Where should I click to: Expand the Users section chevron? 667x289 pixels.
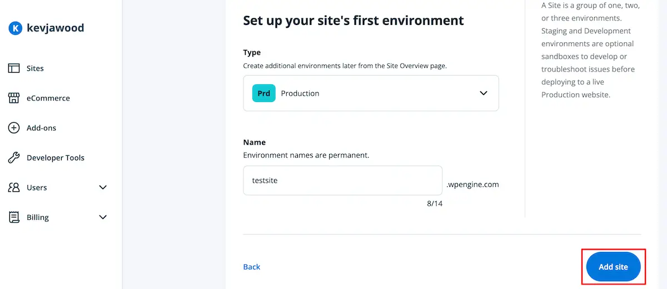(x=103, y=187)
